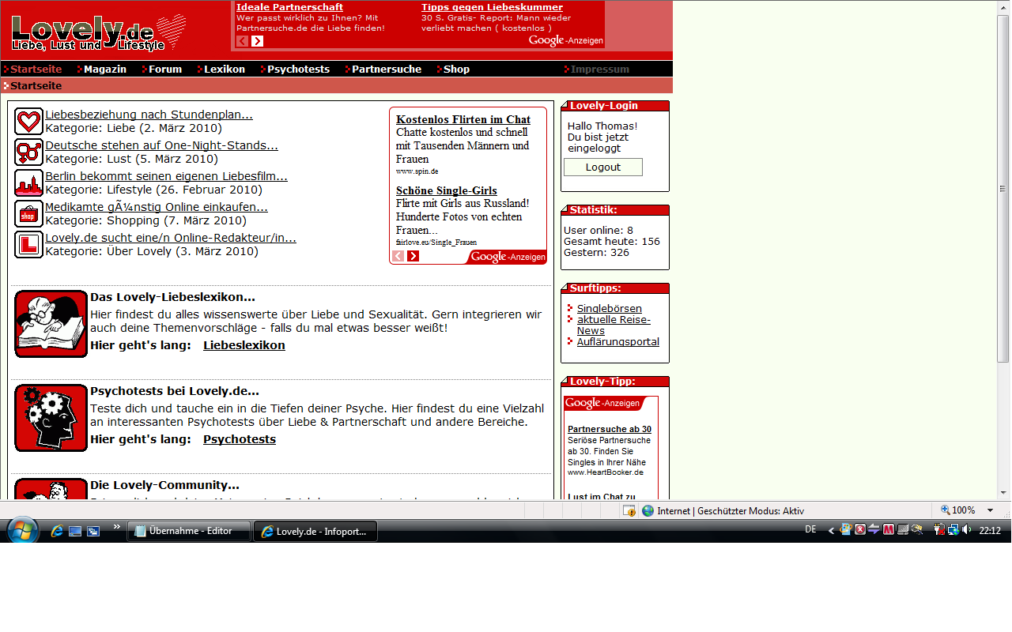Click the DE language indicator

click(810, 530)
